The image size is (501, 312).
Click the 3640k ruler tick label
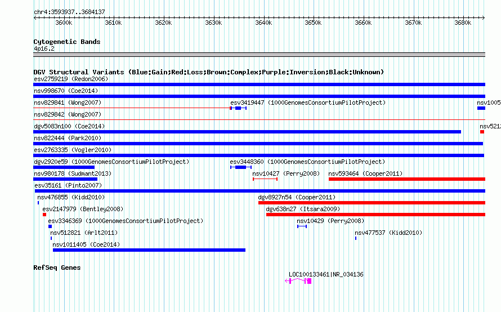coord(263,23)
